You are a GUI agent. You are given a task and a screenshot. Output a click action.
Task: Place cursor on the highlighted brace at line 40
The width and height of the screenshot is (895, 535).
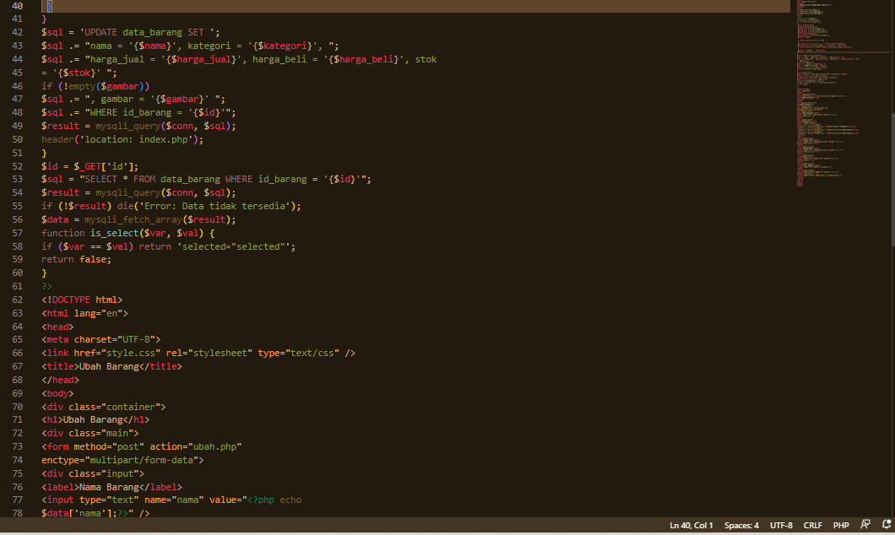point(48,5)
